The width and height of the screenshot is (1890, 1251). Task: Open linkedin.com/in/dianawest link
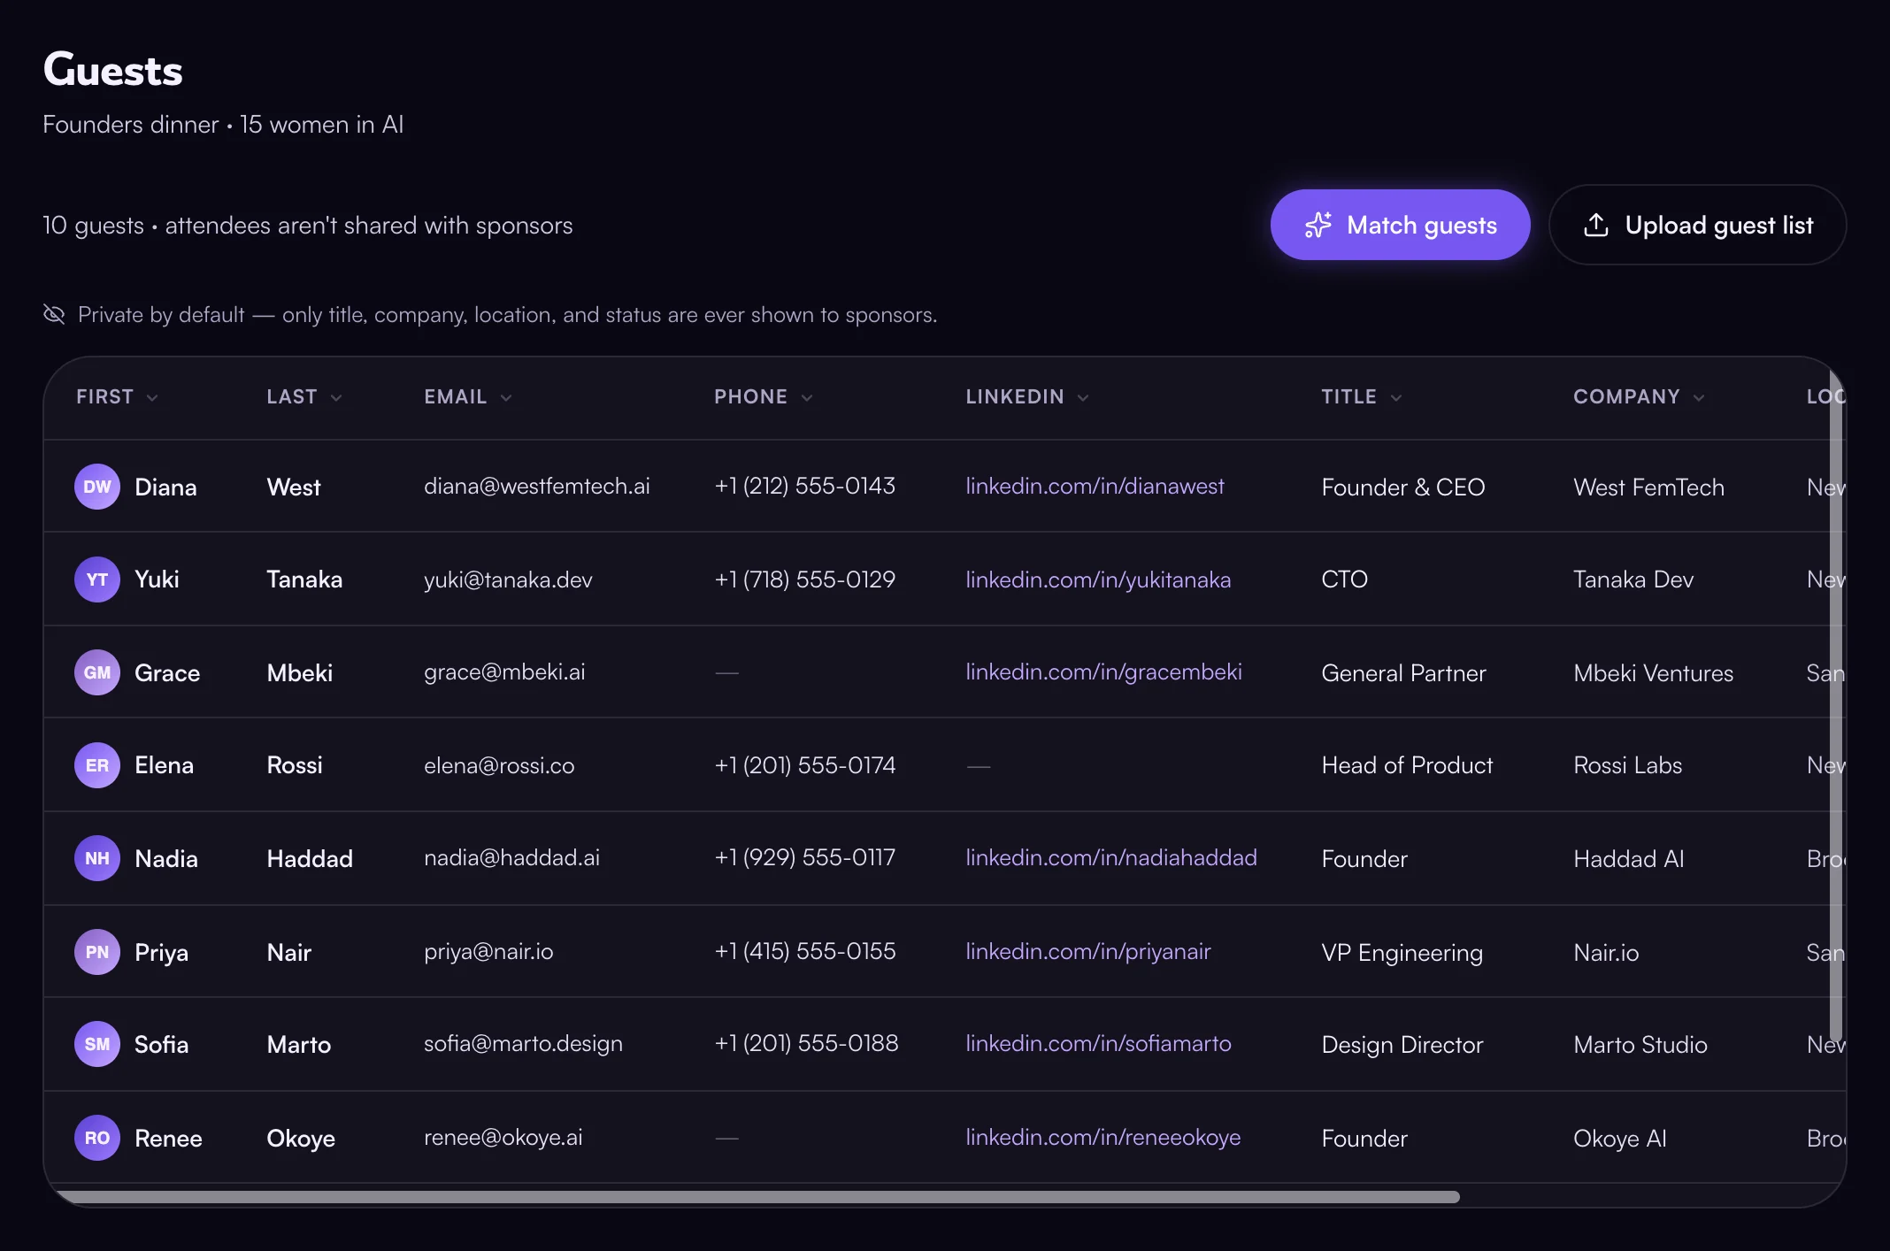point(1095,486)
